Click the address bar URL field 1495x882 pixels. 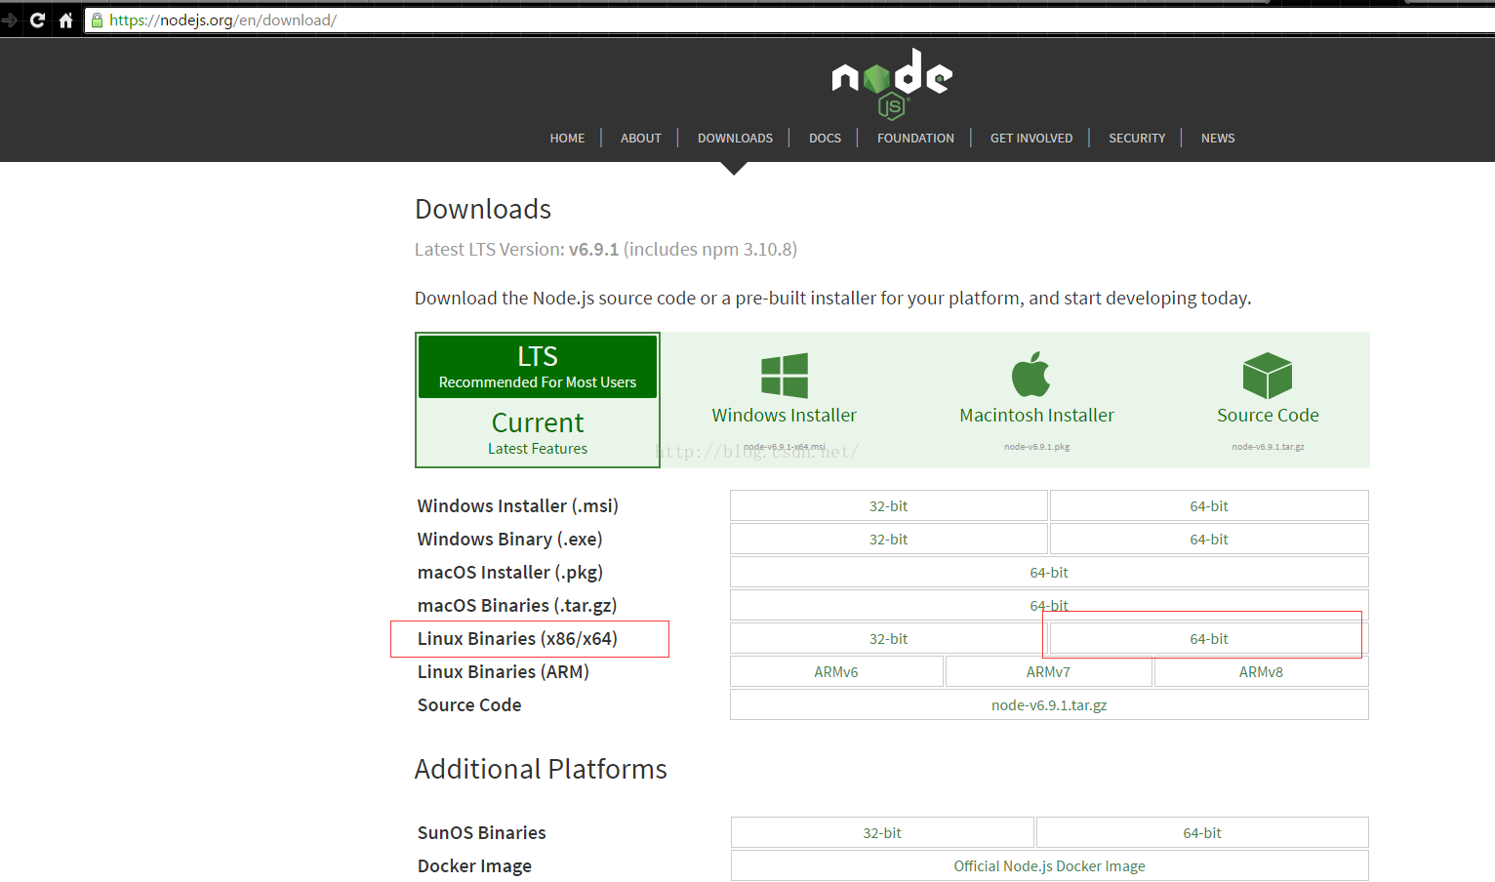pyautogui.click(x=790, y=20)
